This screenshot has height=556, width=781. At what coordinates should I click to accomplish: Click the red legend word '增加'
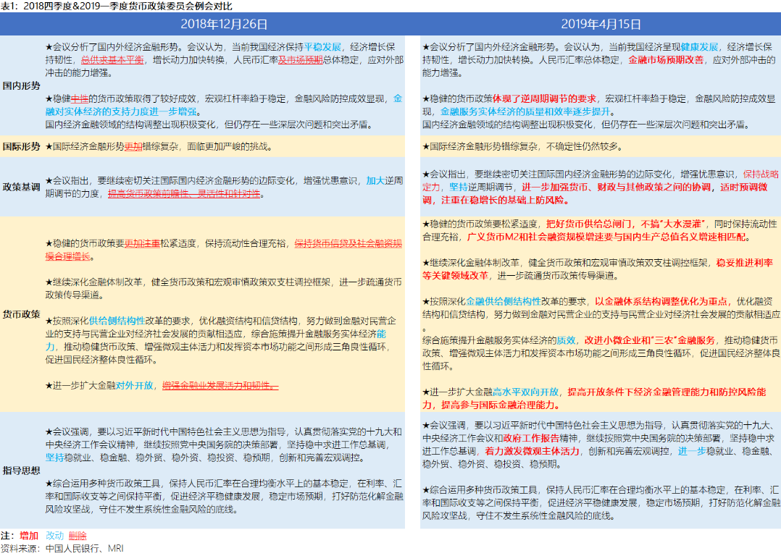click(29, 536)
